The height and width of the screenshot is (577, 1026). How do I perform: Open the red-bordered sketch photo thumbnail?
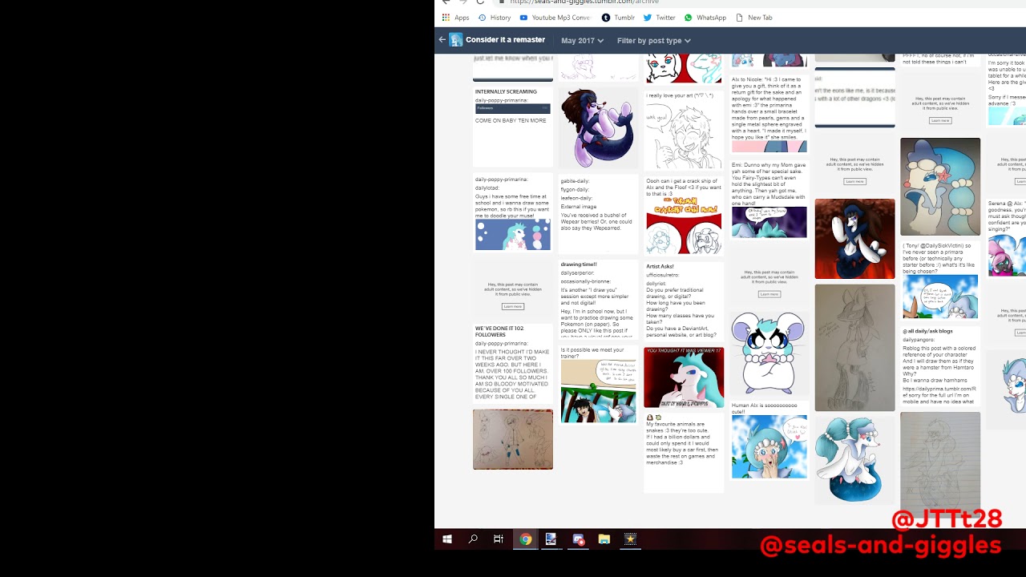[x=513, y=439]
